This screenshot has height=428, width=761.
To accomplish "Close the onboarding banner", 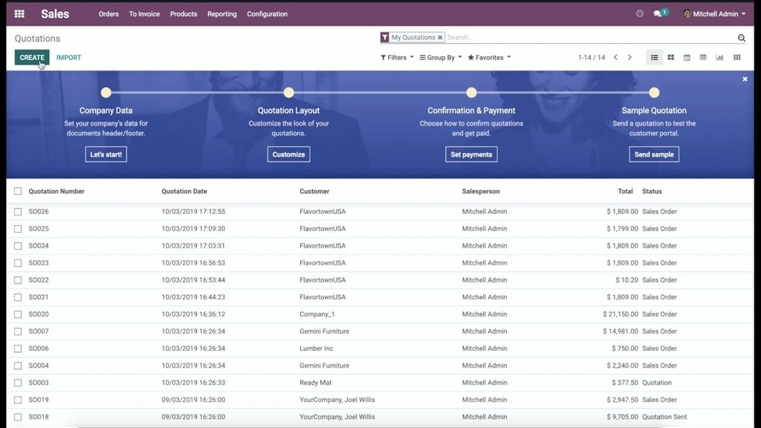I will 745,79.
